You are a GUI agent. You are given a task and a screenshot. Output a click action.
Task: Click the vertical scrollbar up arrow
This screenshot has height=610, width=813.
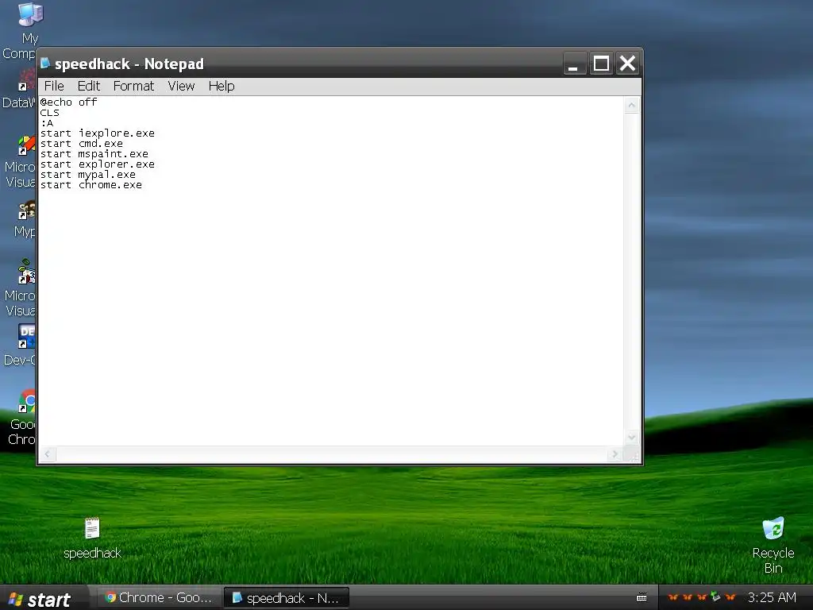point(631,106)
